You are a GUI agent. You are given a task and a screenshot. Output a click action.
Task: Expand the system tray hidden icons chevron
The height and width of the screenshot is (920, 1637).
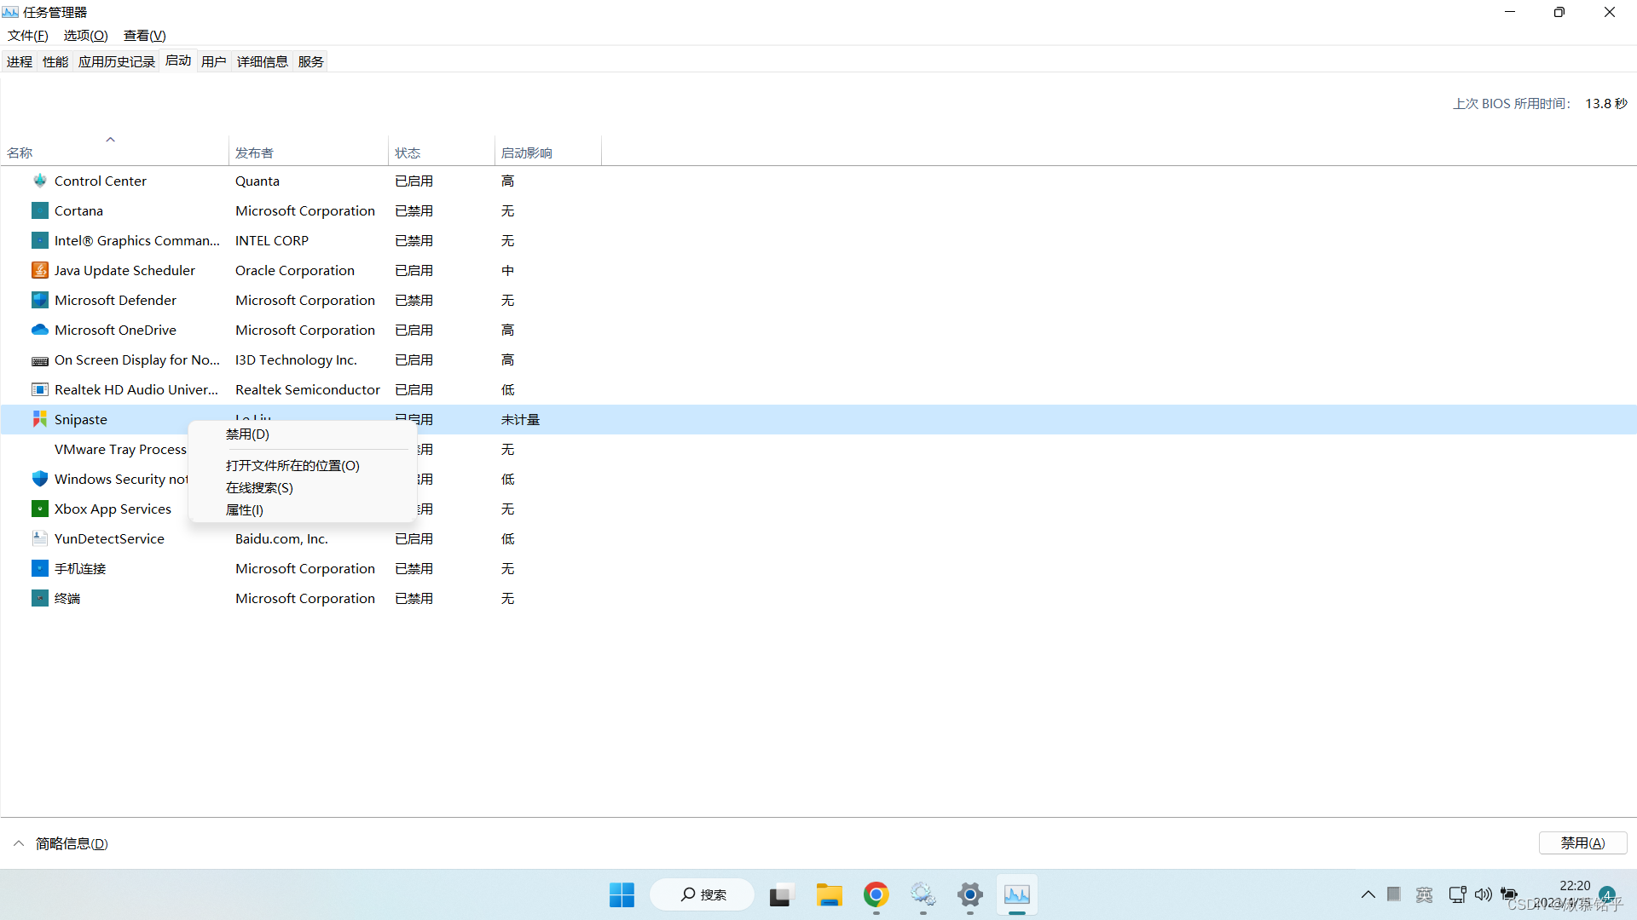point(1368,894)
